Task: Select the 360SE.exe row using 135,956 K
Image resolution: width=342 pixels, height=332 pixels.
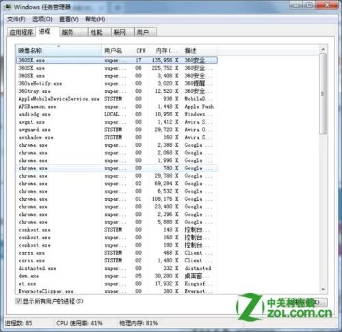Action: coord(117,60)
